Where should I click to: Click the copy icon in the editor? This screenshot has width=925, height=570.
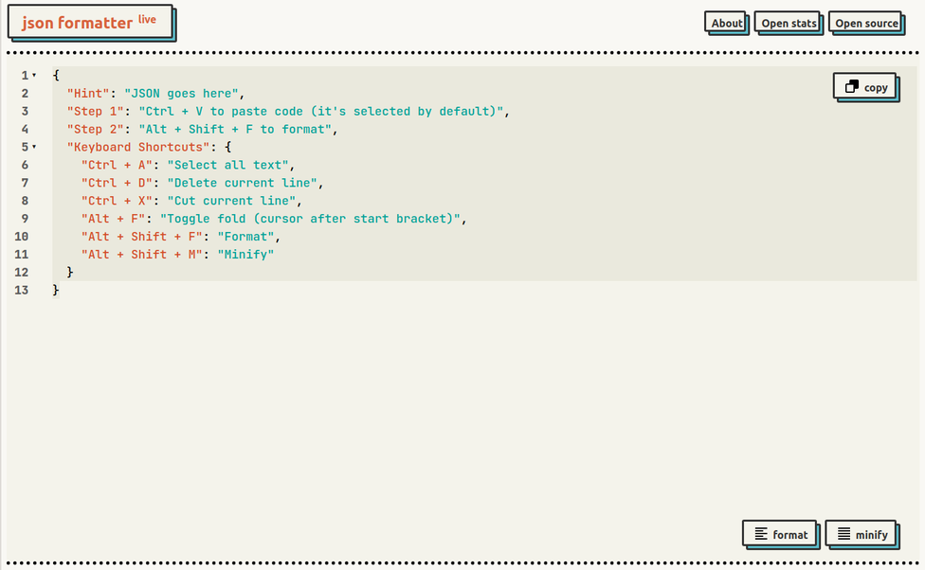coord(851,87)
